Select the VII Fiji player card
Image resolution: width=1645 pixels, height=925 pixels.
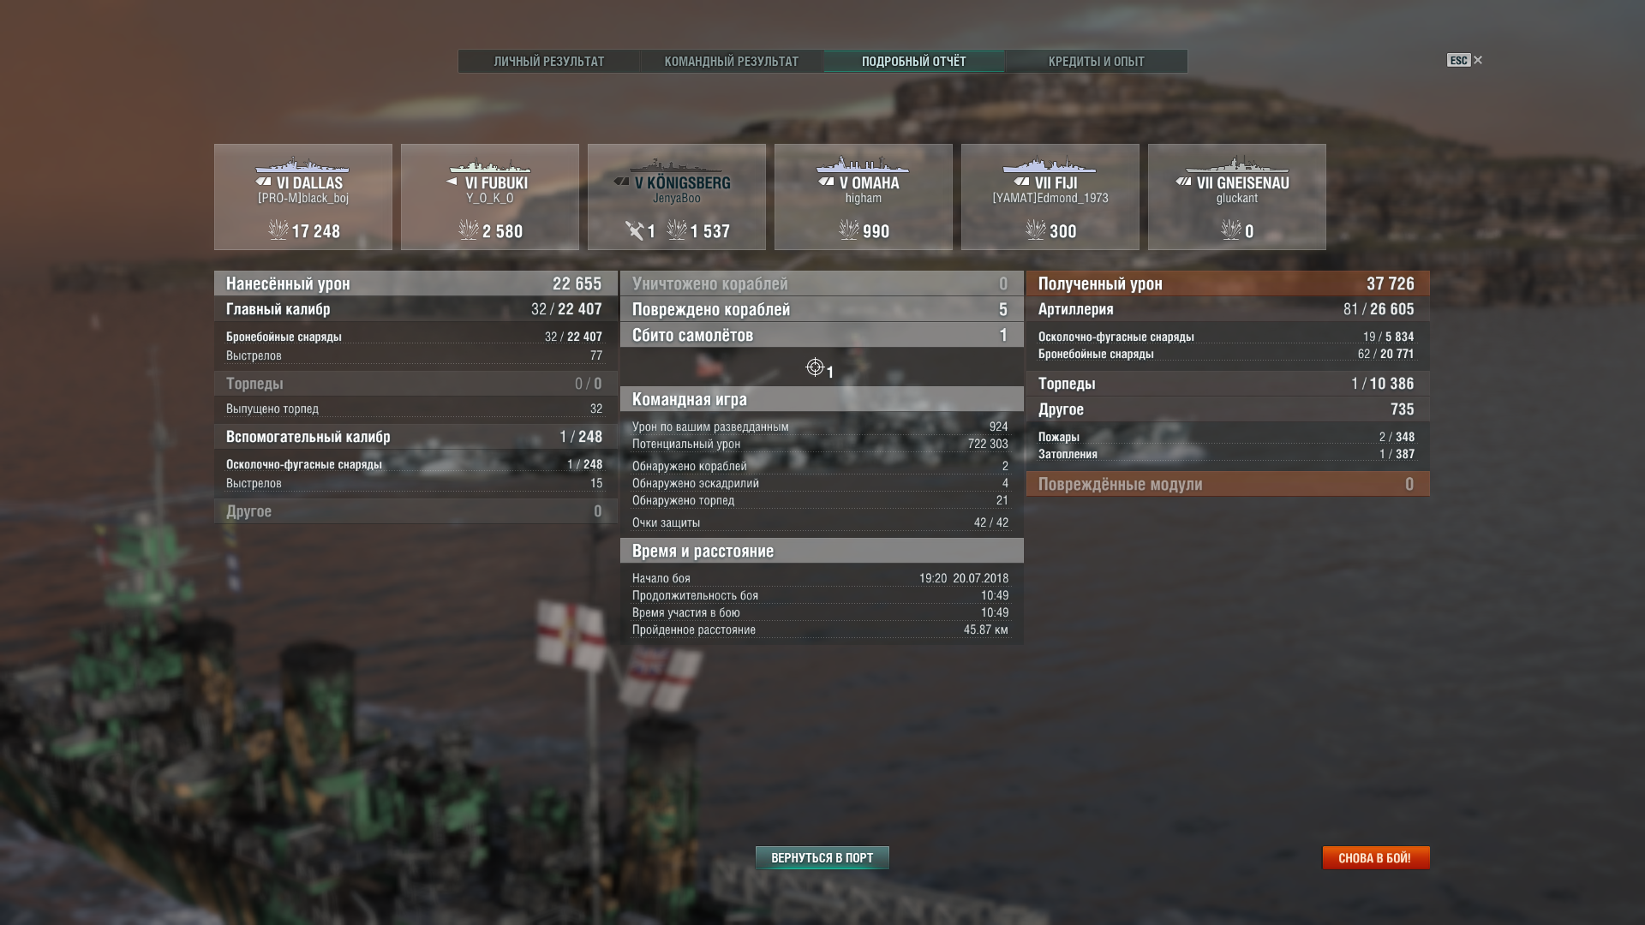(1050, 197)
